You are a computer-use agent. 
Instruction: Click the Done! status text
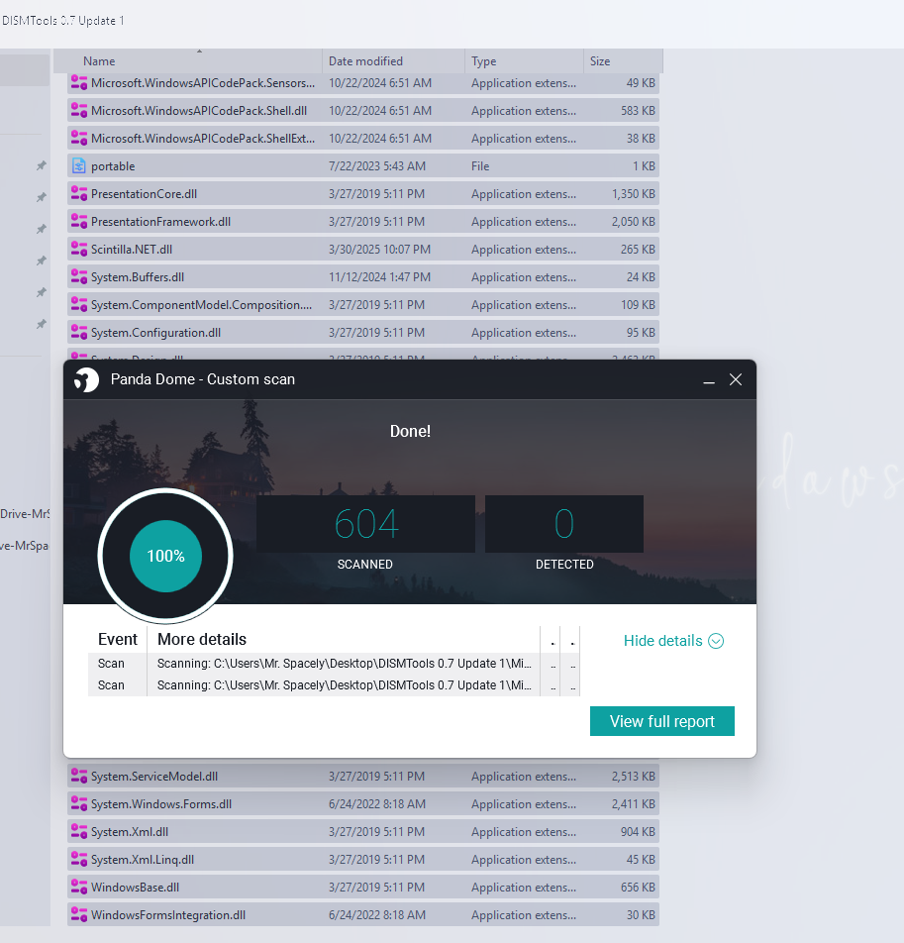coord(410,431)
